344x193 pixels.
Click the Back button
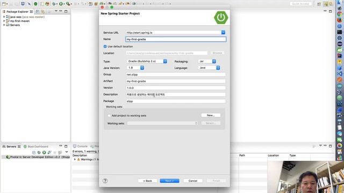pos(147,181)
